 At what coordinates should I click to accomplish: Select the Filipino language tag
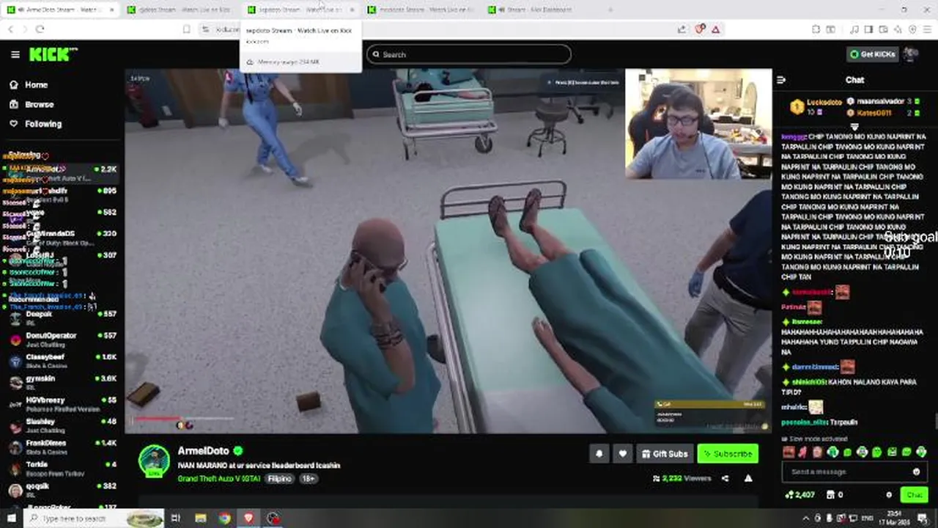tap(279, 478)
